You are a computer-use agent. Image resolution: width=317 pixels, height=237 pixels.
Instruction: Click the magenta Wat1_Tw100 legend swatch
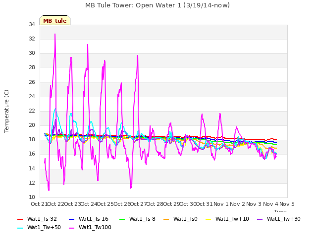tap(71, 228)
